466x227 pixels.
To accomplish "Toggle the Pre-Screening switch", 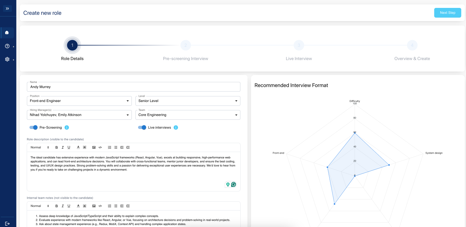I will tap(34, 128).
